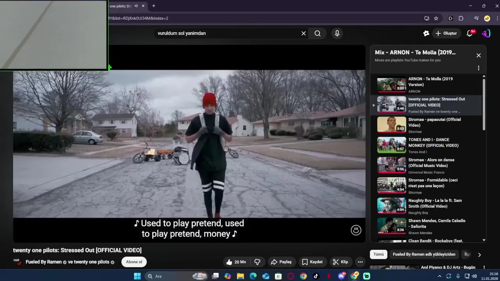Start voice search with microphone icon
500x281 pixels.
tap(337, 33)
